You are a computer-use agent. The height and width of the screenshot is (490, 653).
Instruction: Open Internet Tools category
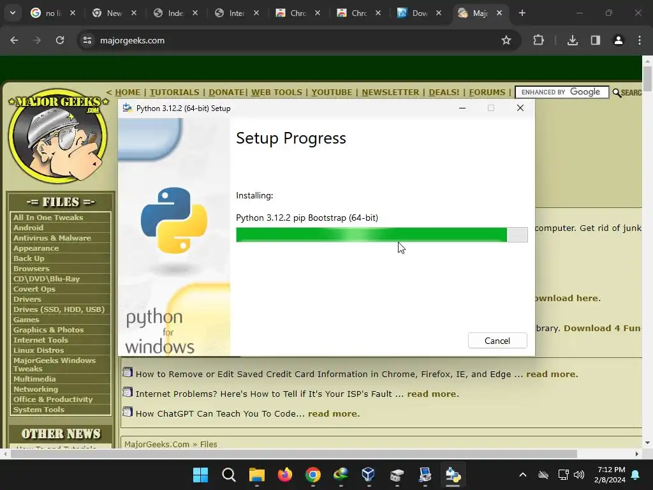click(40, 340)
